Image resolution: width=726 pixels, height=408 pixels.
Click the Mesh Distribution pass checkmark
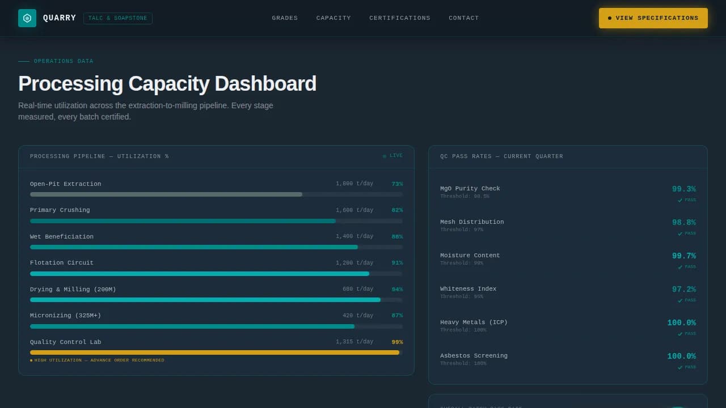point(680,233)
